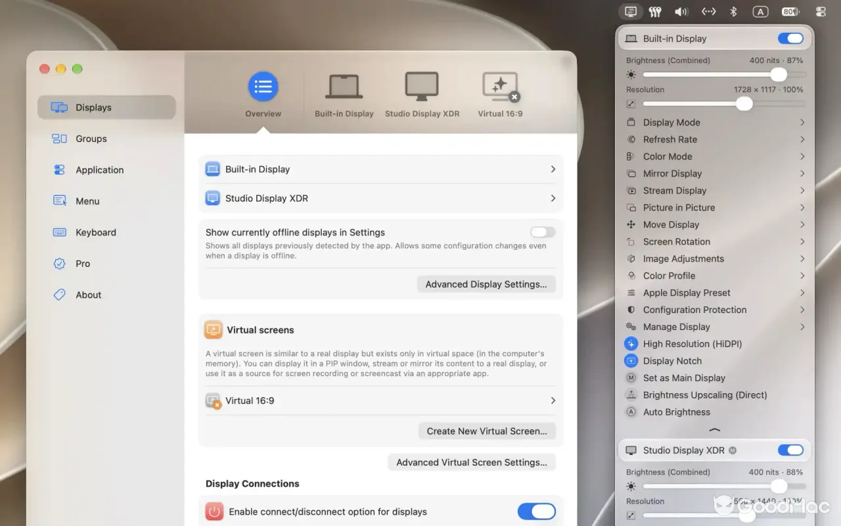This screenshot has width=841, height=526.
Task: Open Control Center icon in menu bar
Action: tap(821, 12)
